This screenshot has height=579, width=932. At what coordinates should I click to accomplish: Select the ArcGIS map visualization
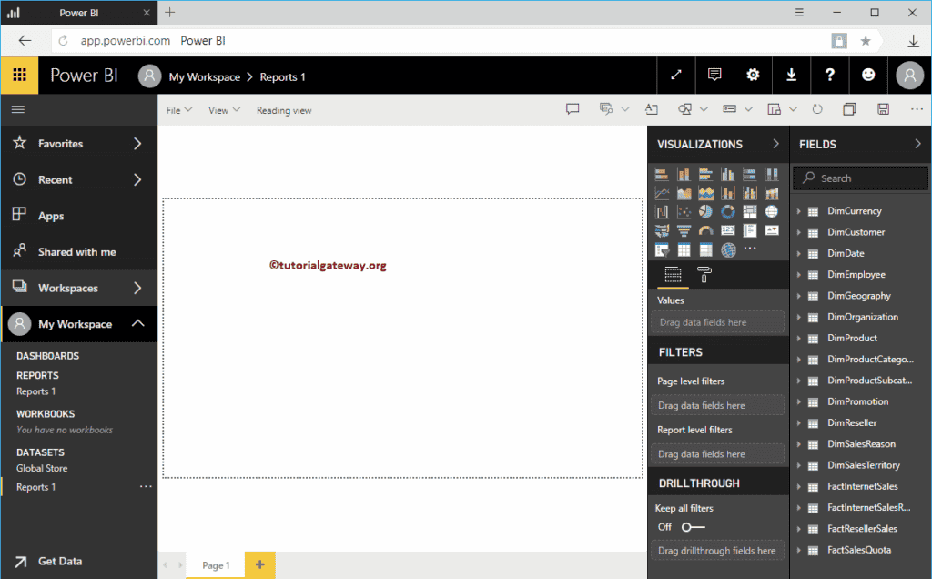pos(727,249)
